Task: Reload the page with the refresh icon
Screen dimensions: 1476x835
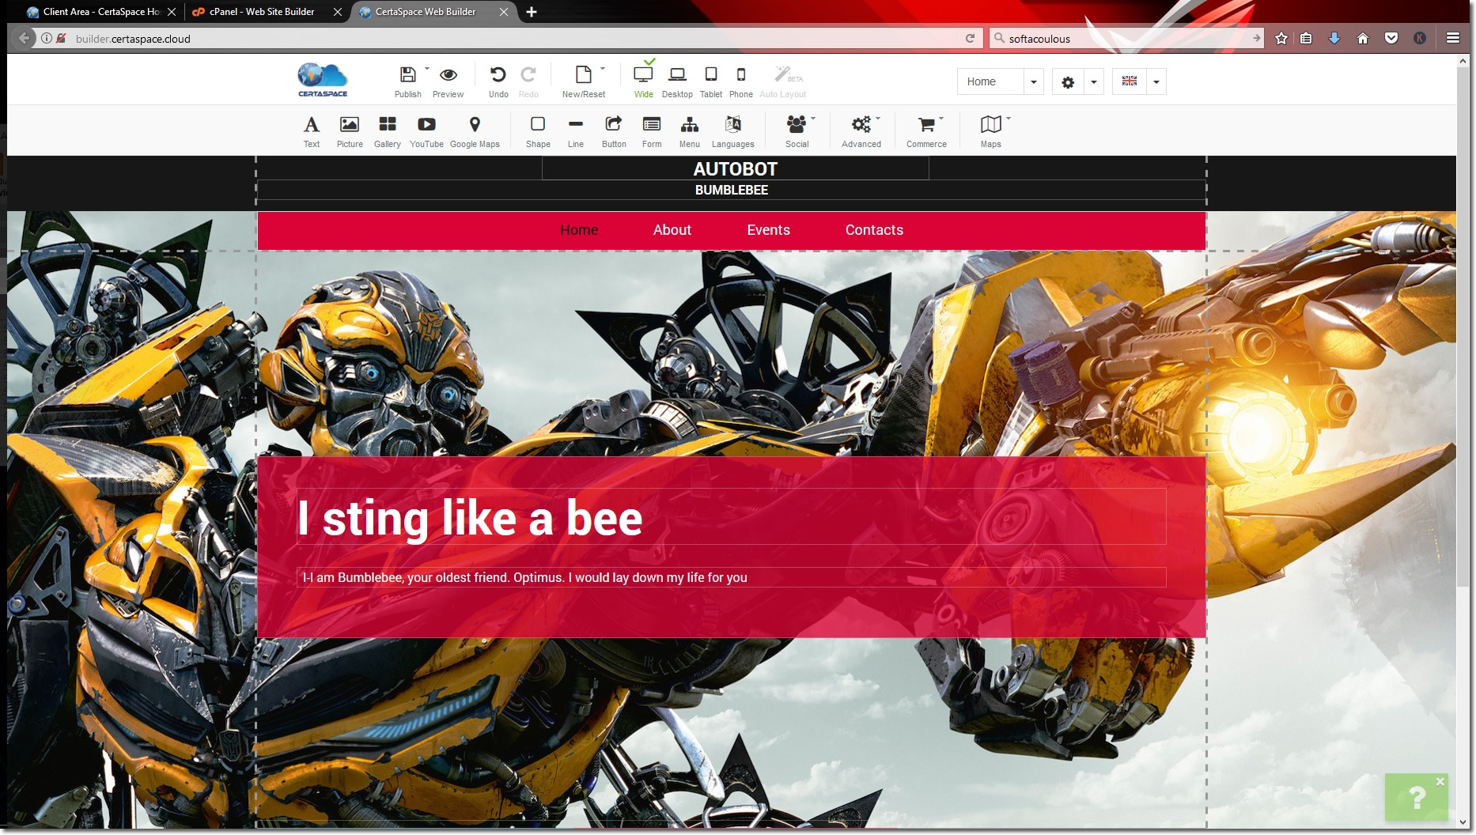Action: point(970,38)
